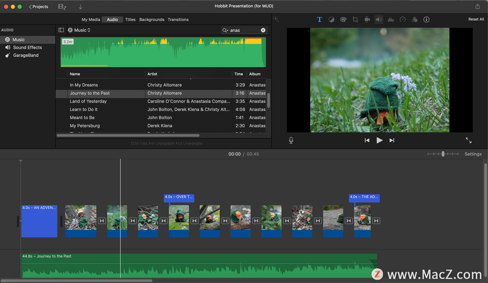Select the 'Journey to the Past' audio track
The image size is (488, 283).
point(199,266)
